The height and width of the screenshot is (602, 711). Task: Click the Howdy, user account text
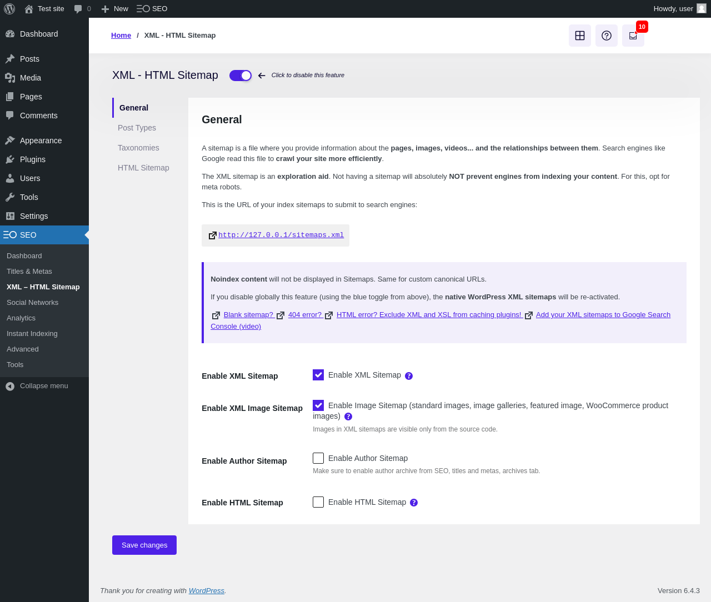[x=673, y=9]
